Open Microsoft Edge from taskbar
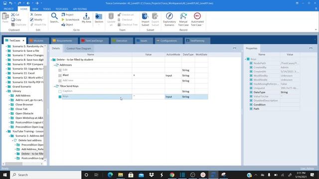Screen dimensions: 319x179 [110, 175]
